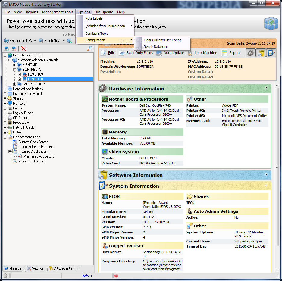This screenshot has height=281, width=282.
Task: Click the remove machine icon above tree
Action: 14,48
